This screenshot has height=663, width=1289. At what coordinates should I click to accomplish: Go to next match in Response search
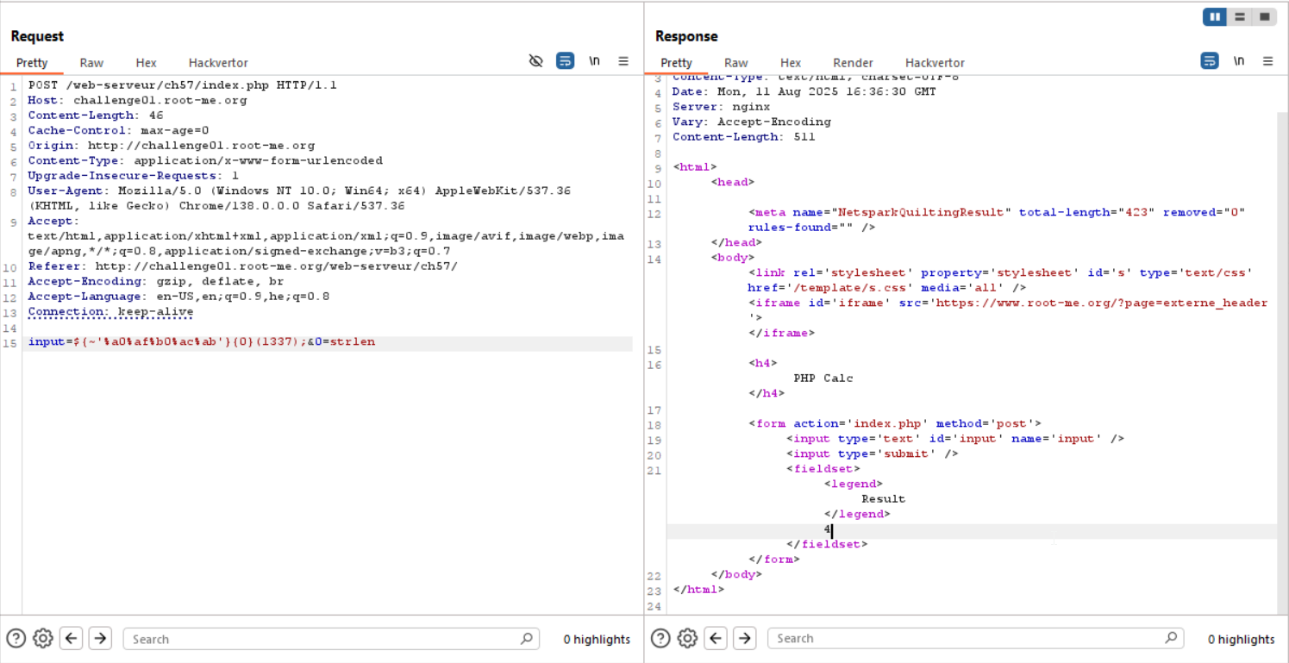tap(744, 638)
